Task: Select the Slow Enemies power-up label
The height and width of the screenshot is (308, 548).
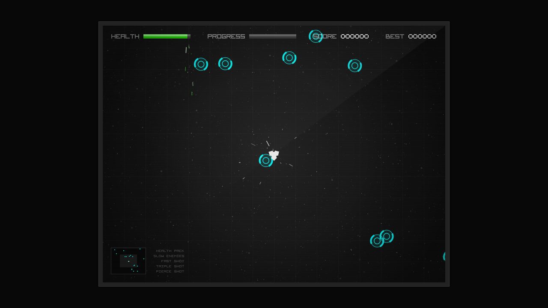Action: [169, 256]
